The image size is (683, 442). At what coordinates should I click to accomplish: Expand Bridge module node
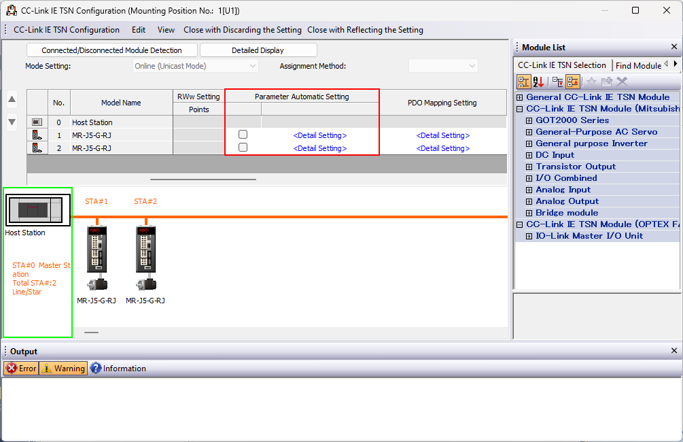coord(529,213)
